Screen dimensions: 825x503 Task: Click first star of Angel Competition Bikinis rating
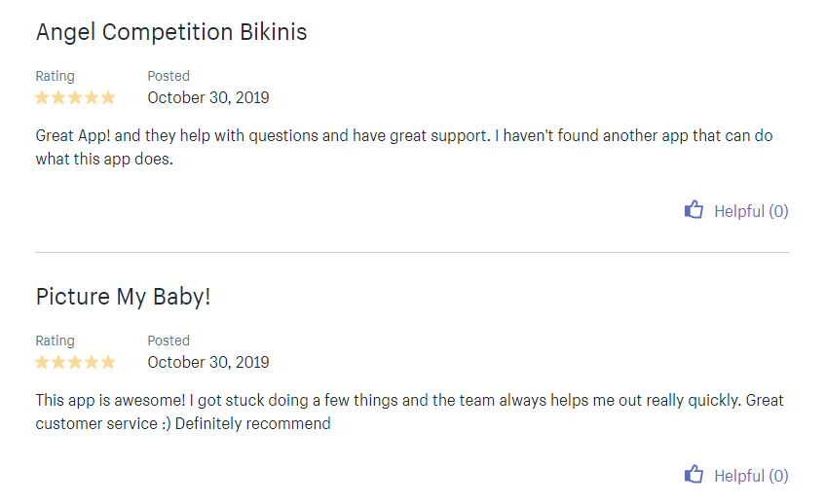(43, 97)
